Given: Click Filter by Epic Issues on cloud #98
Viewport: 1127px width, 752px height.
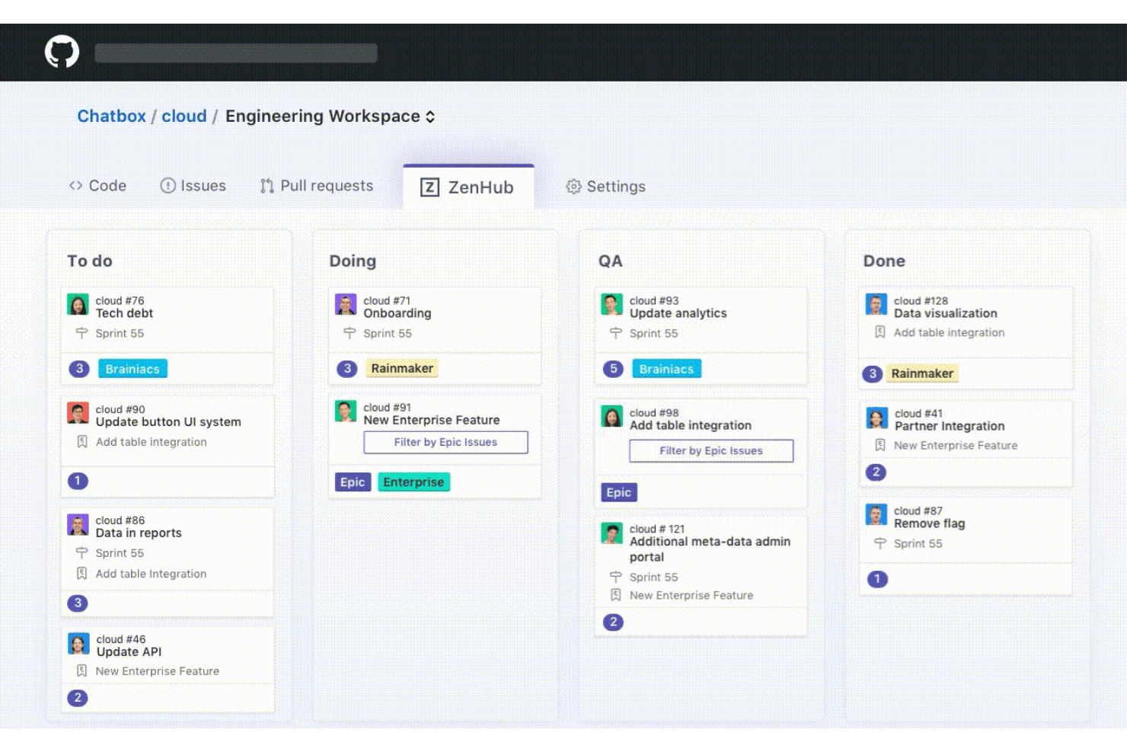Looking at the screenshot, I should pos(711,451).
